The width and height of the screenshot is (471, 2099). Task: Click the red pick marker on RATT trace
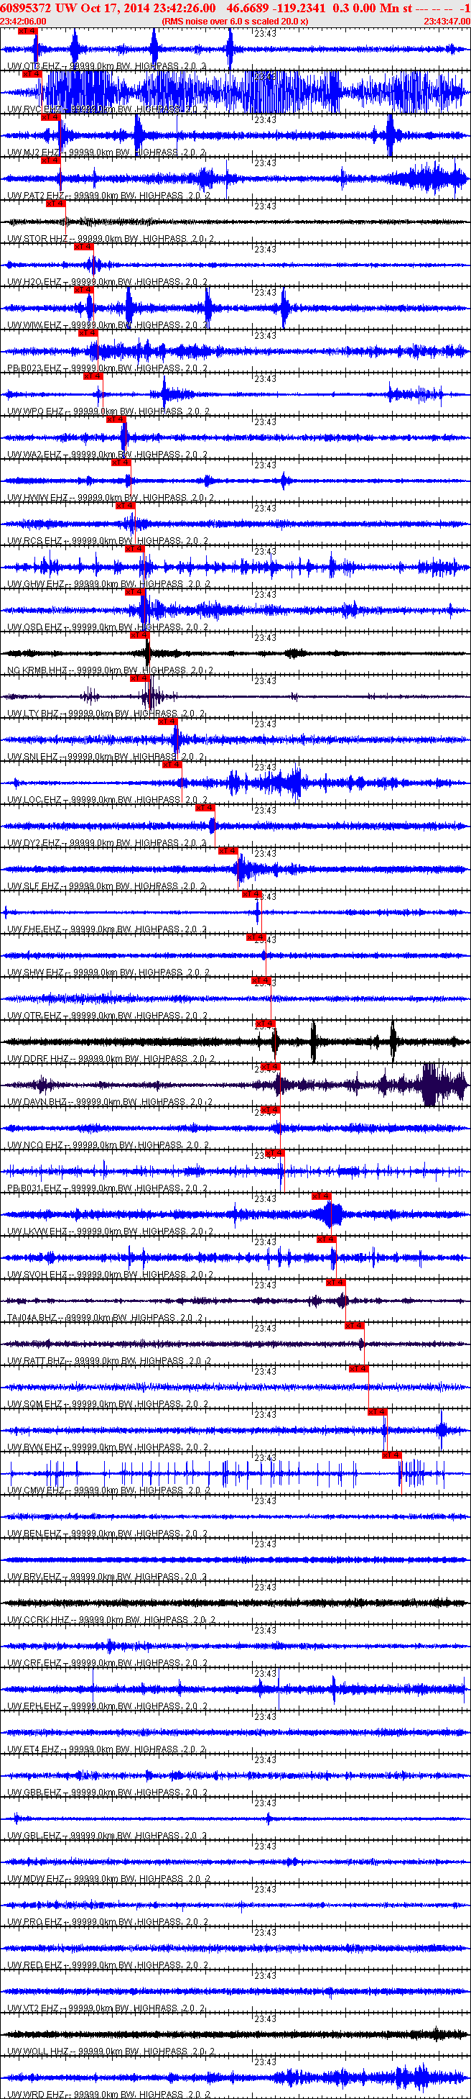(354, 1326)
